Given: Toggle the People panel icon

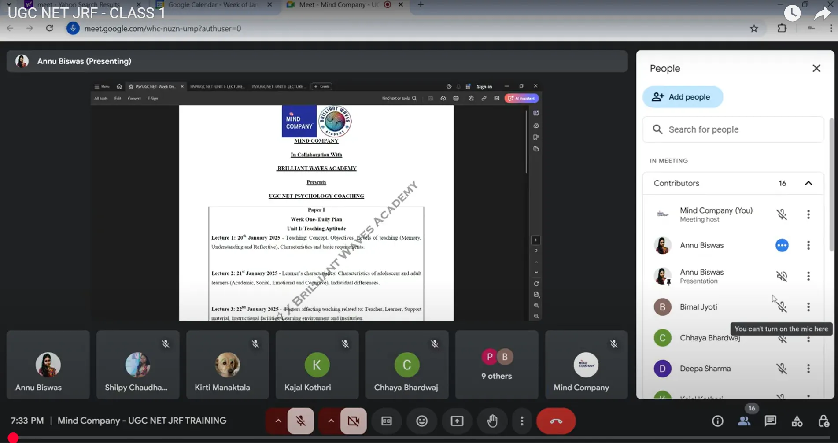Looking at the screenshot, I should click(x=744, y=421).
